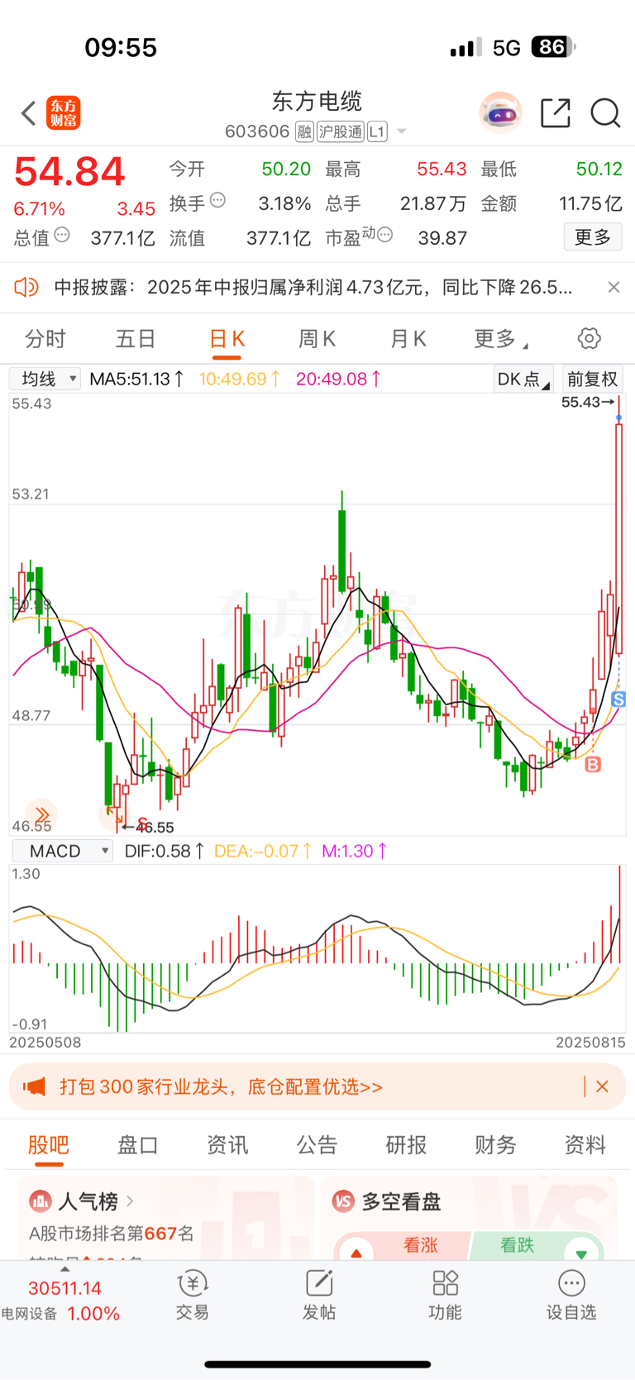Open the MACD indicator dropdown

click(62, 851)
